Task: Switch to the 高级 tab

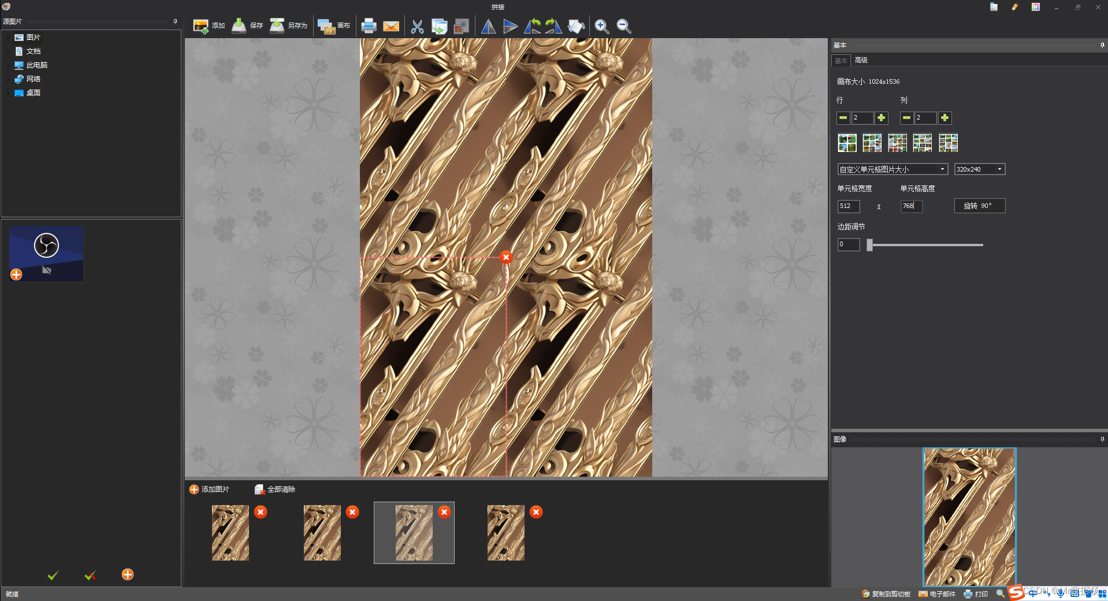Action: tap(861, 60)
